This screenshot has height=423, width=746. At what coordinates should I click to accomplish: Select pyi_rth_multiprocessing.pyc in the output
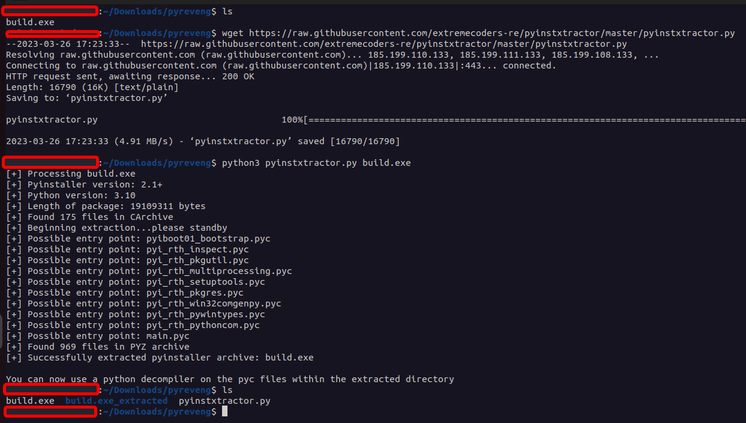click(x=219, y=271)
